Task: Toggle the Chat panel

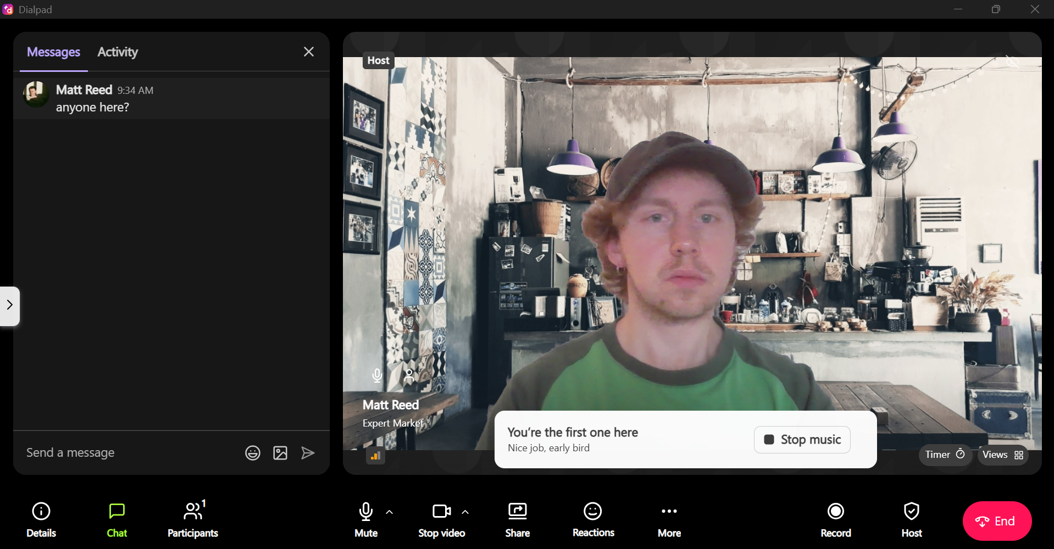Action: [117, 519]
